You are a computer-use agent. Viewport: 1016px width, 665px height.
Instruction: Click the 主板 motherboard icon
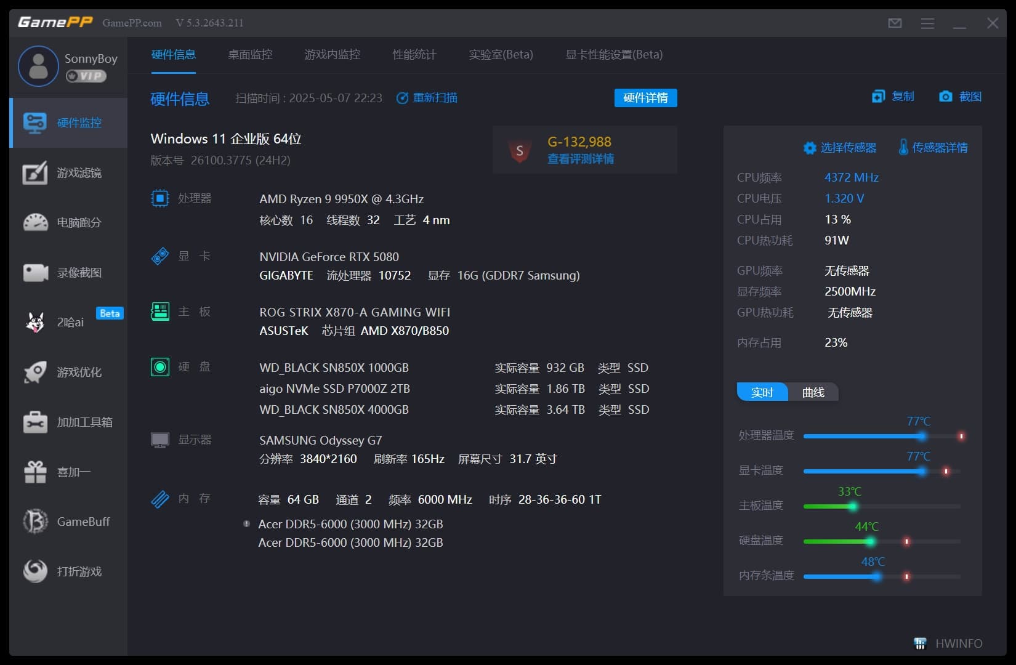[x=160, y=312]
